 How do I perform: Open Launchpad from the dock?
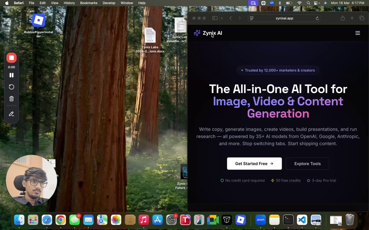33,220
